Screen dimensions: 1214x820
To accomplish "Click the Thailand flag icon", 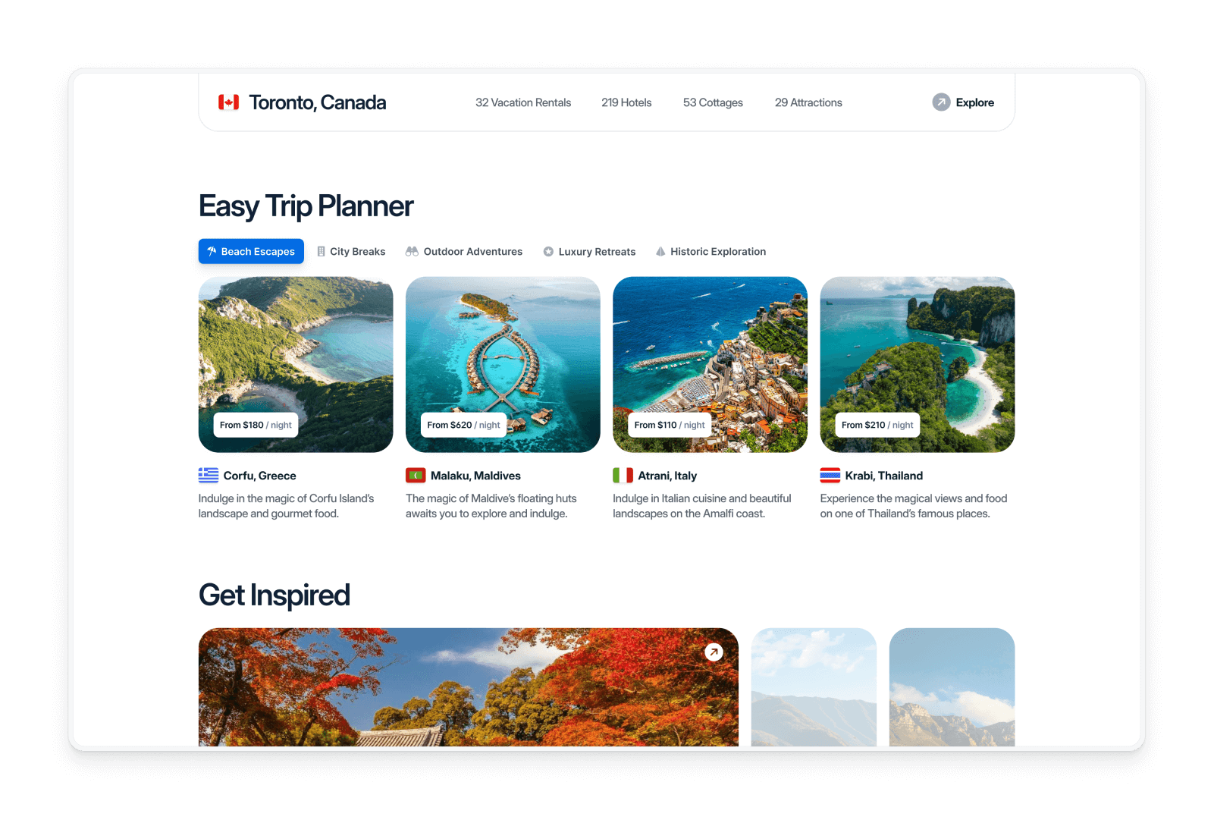I will point(830,476).
